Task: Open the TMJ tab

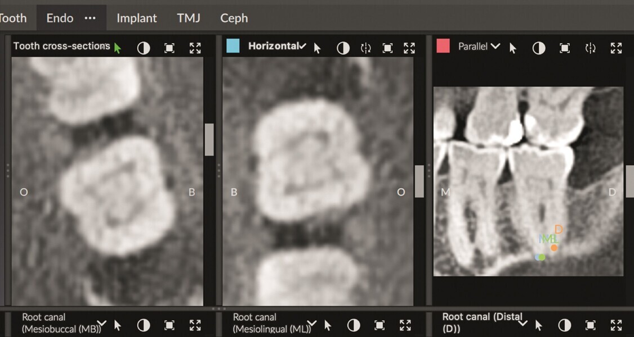Action: tap(189, 18)
